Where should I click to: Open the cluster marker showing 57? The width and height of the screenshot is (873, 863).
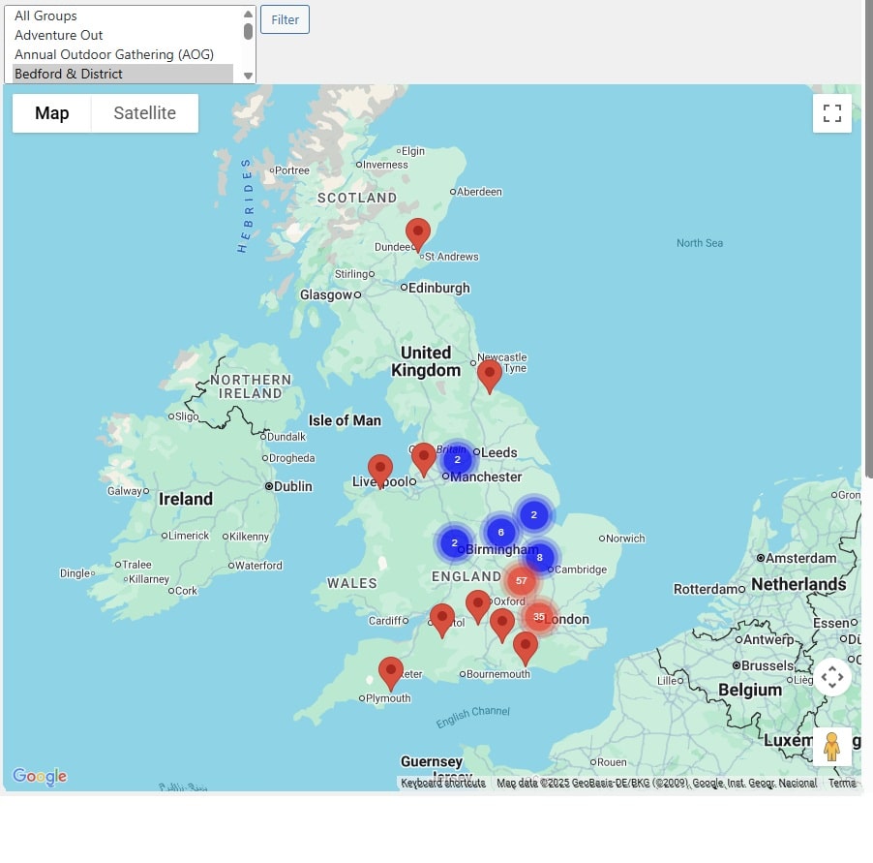[521, 581]
